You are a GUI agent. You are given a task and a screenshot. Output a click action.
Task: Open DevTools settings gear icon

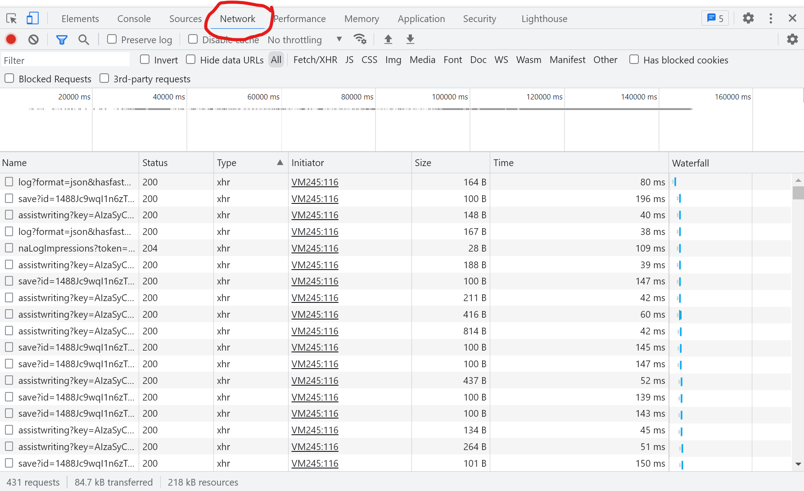(x=748, y=18)
